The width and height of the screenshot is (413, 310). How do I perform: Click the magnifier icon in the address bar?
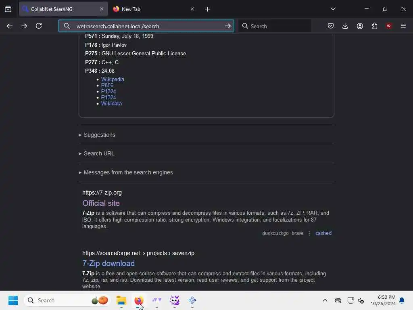click(67, 26)
